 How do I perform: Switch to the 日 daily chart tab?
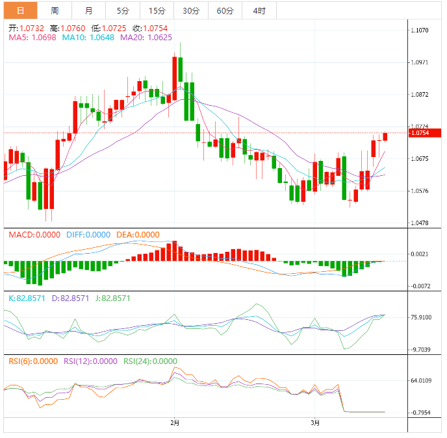(x=21, y=10)
